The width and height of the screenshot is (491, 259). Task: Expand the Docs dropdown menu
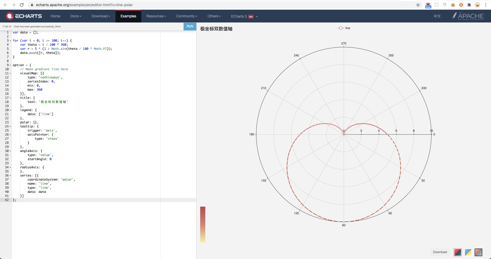pyautogui.click(x=76, y=16)
